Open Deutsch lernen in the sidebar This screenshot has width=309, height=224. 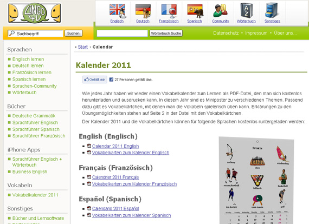click(28, 65)
